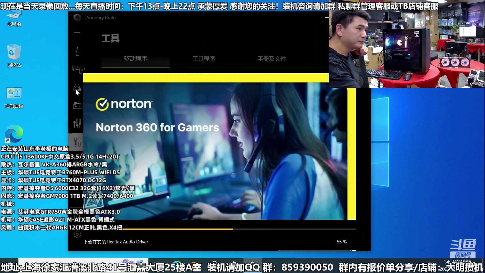Click the Armoury Crate logo in title bar

click(77, 17)
